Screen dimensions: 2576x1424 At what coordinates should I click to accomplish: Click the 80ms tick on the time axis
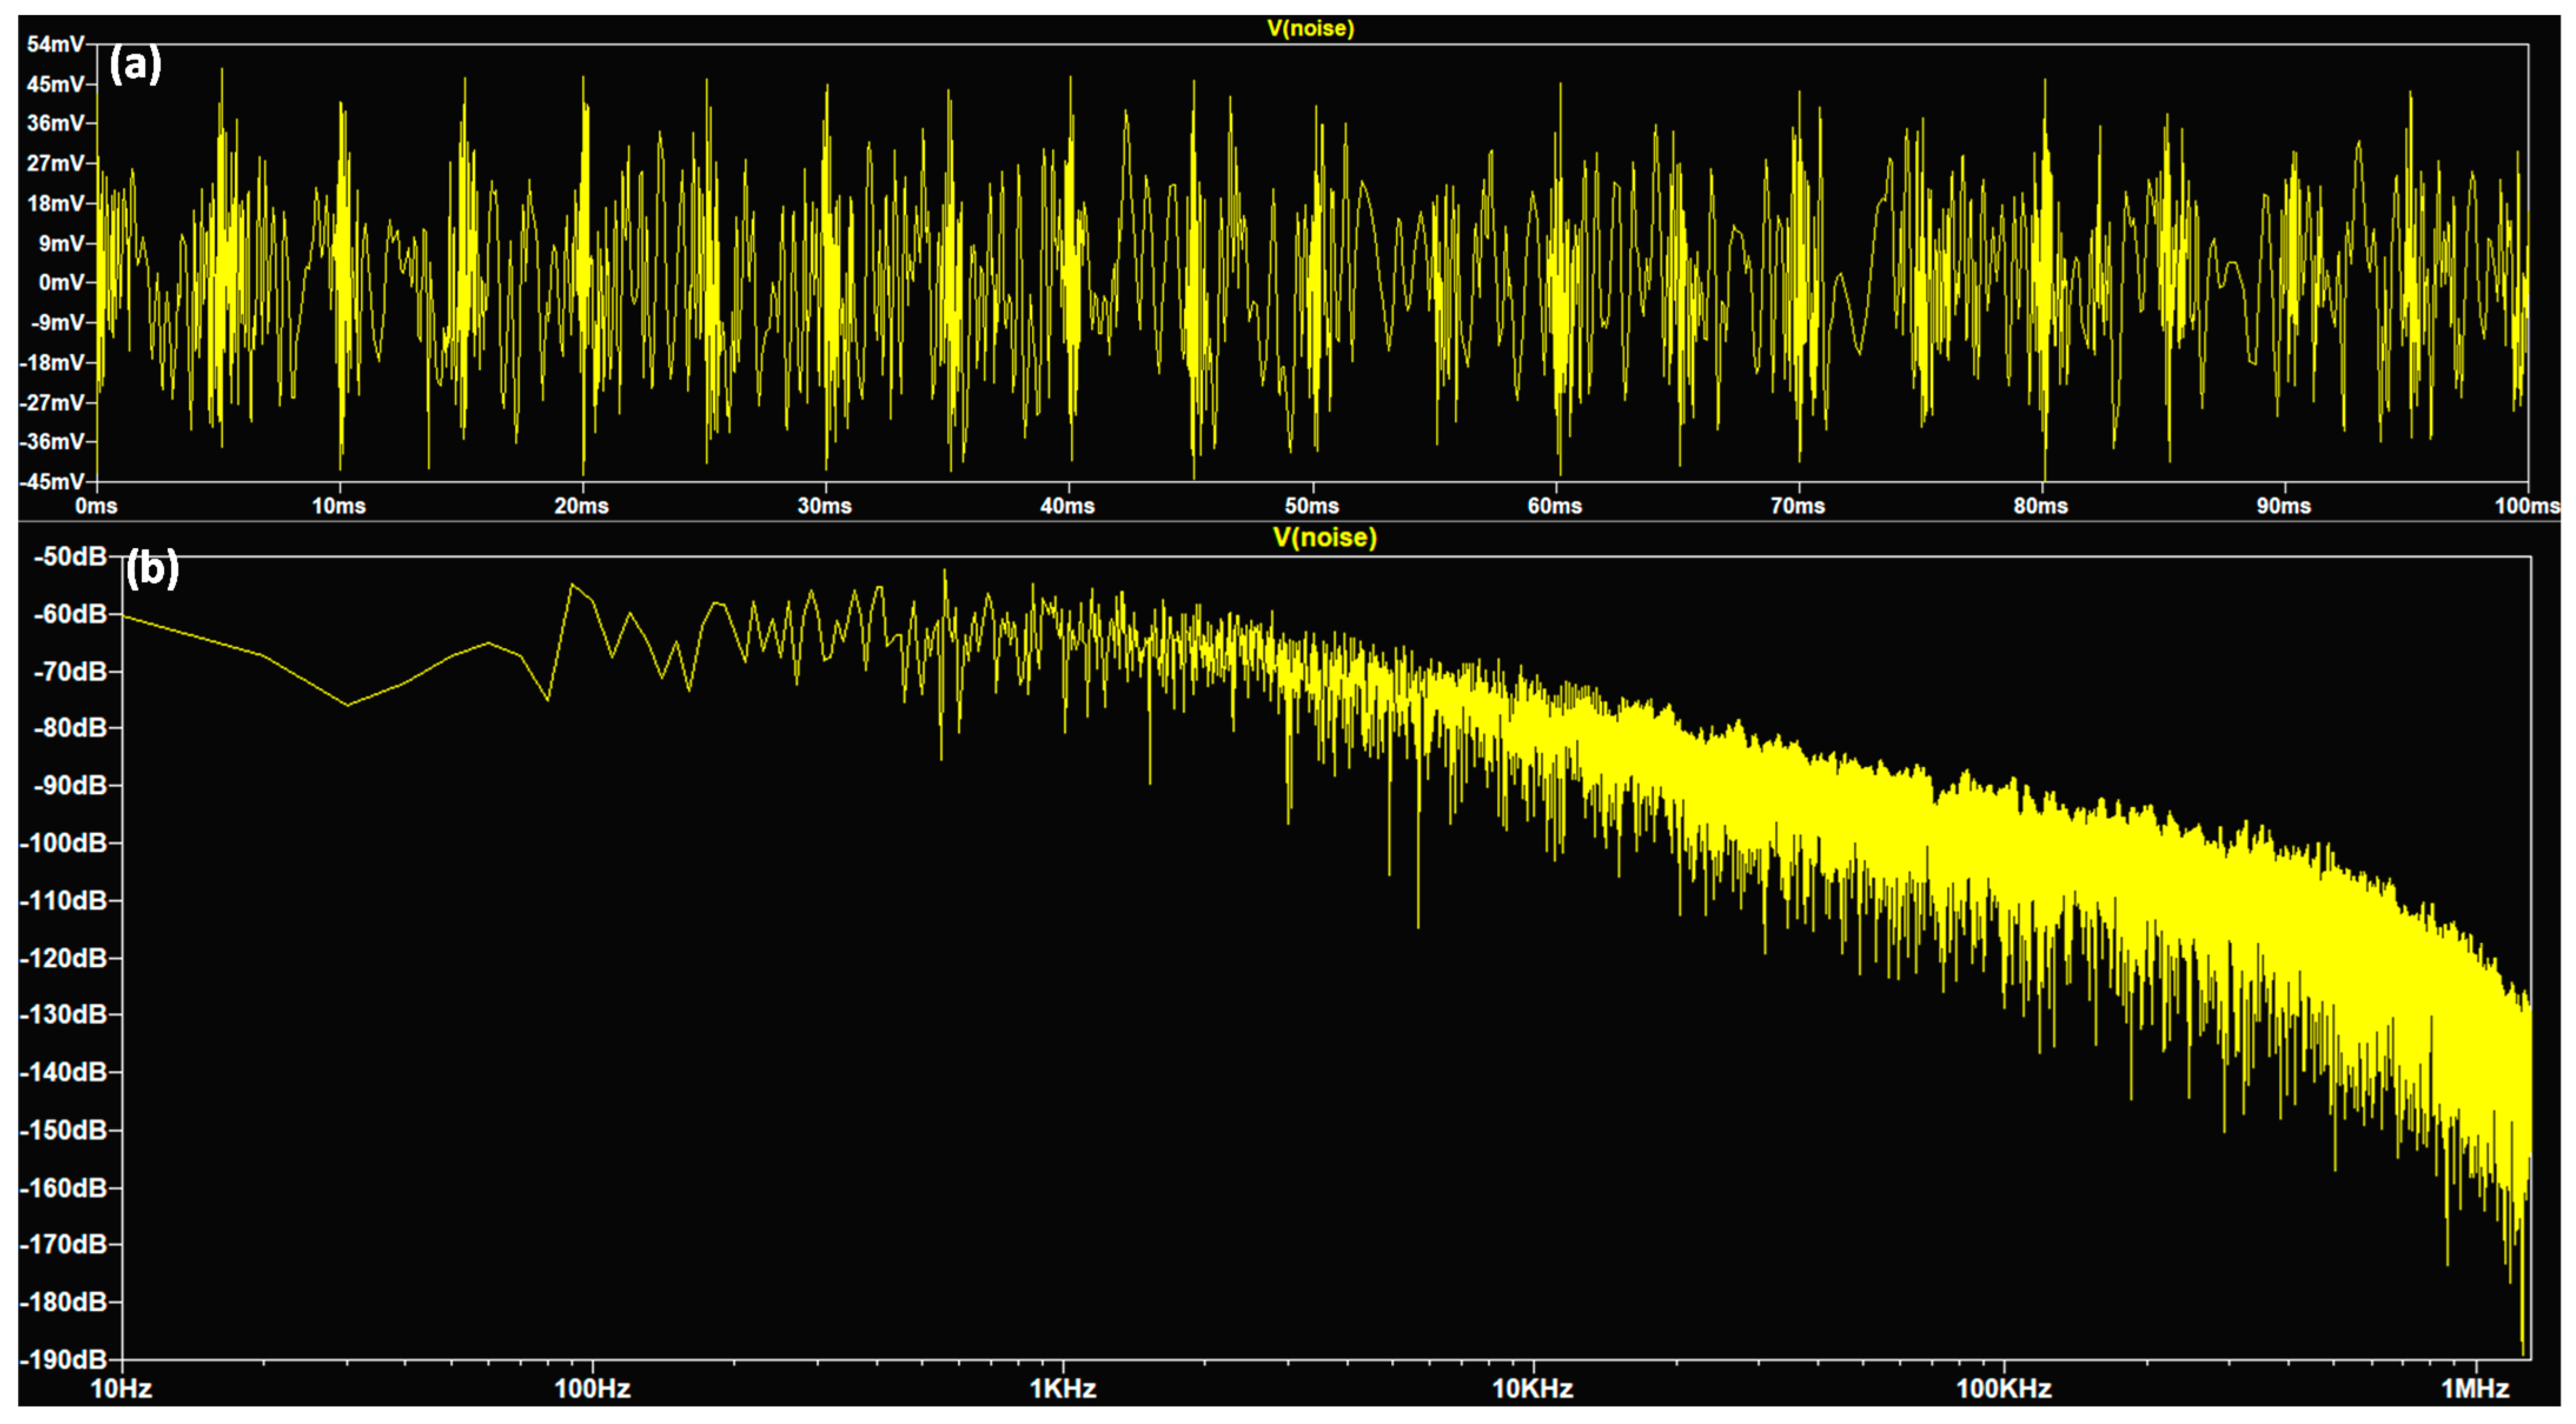click(x=2040, y=506)
